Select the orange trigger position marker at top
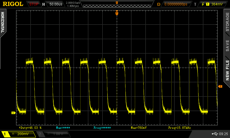 117,13
